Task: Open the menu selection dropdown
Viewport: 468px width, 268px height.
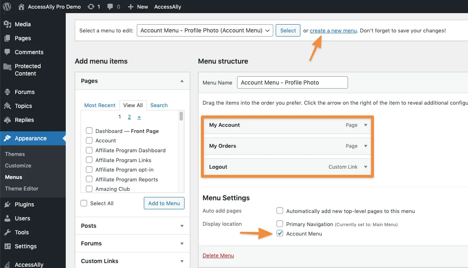Action: [205, 30]
